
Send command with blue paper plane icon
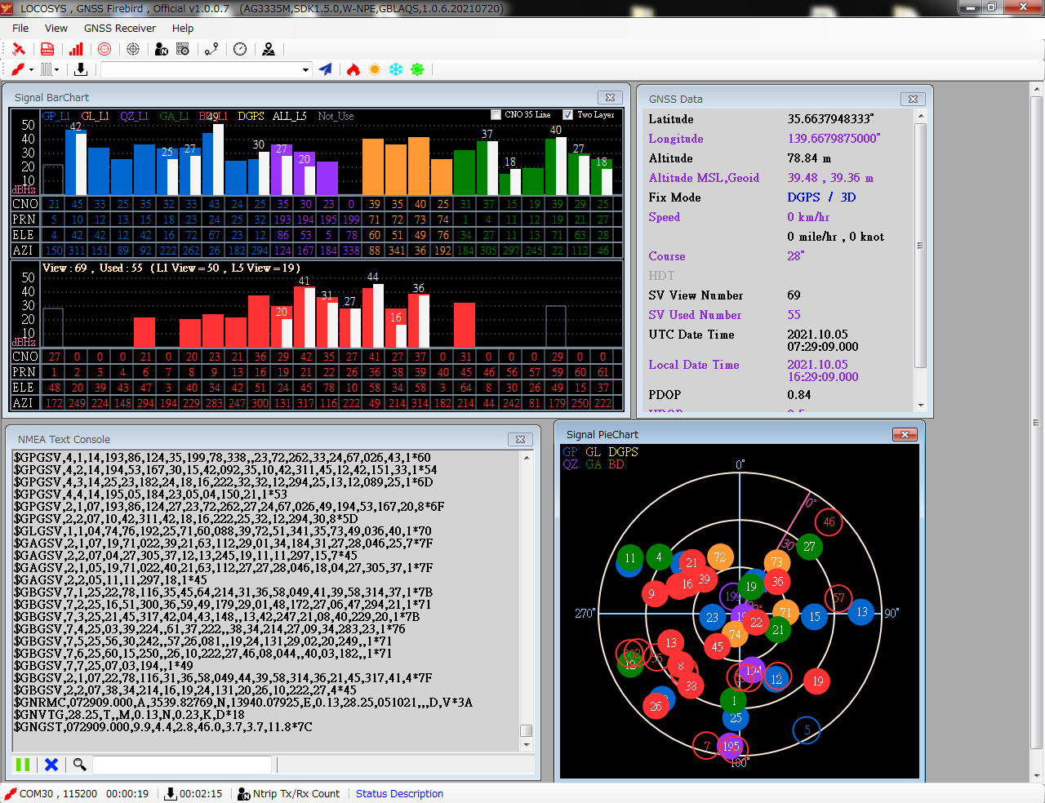[x=326, y=69]
